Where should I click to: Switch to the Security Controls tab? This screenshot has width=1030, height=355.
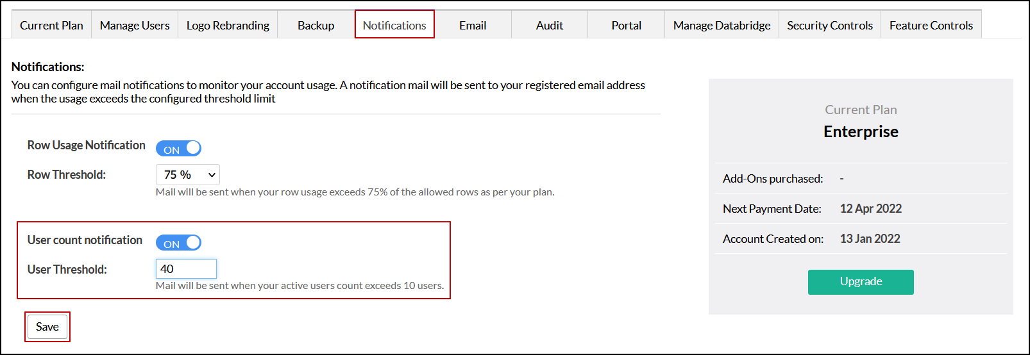point(830,26)
